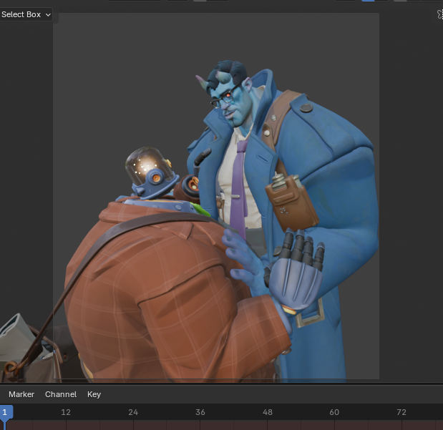
Task: Click frame 48 on the timeline ruler
Action: [x=267, y=412]
